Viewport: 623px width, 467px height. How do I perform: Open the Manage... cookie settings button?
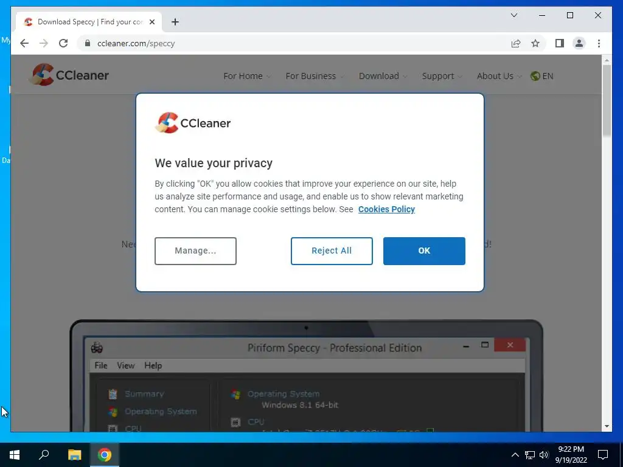[195, 251]
